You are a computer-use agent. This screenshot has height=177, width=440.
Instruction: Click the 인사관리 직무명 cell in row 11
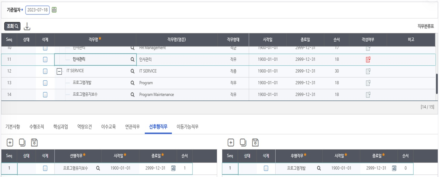[x=95, y=60]
